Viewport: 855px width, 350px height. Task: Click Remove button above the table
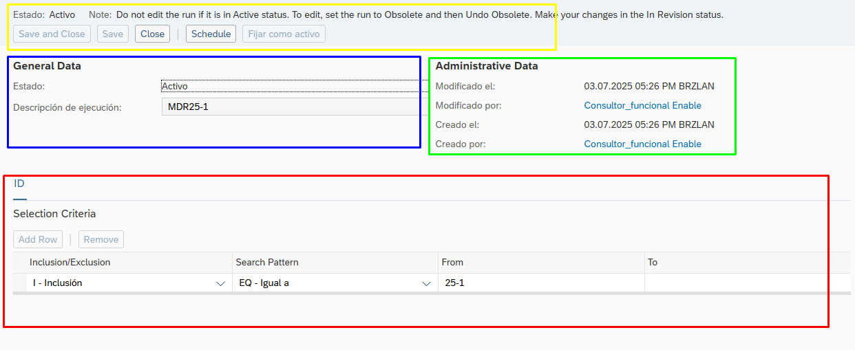tap(101, 239)
